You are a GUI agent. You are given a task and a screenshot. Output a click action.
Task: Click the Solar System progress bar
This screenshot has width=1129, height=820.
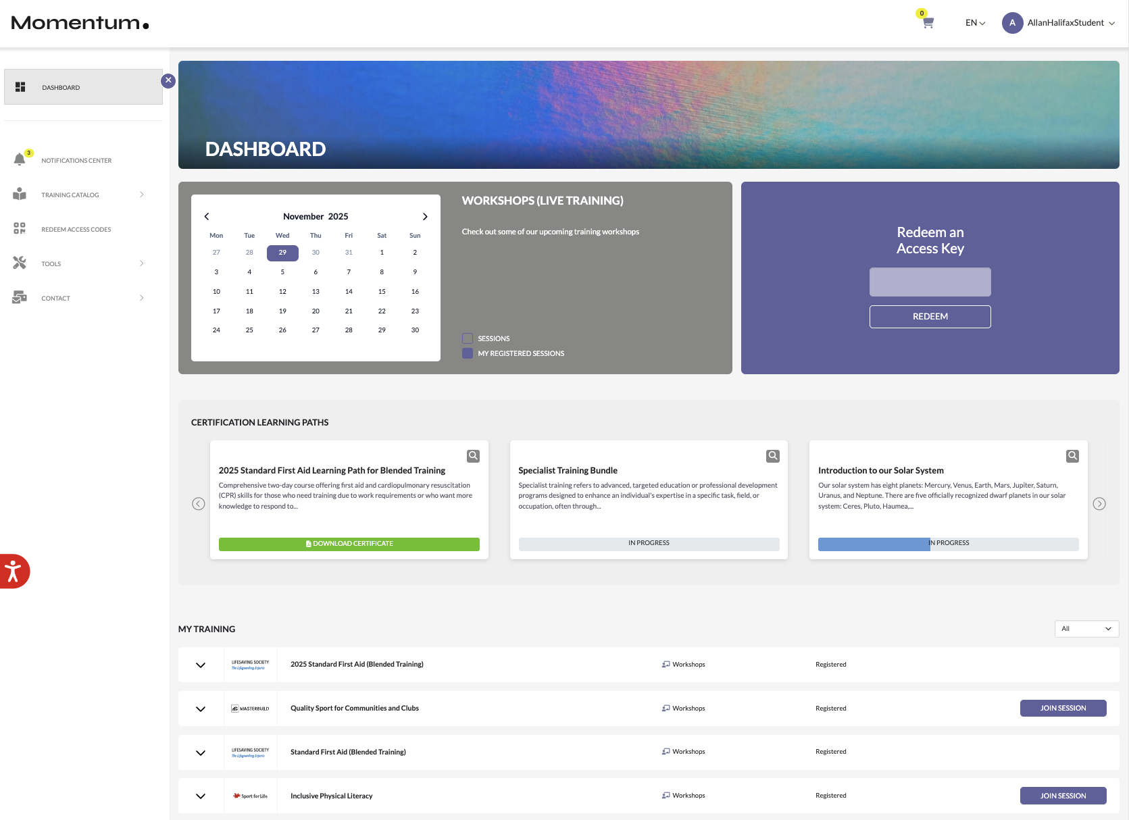(947, 543)
